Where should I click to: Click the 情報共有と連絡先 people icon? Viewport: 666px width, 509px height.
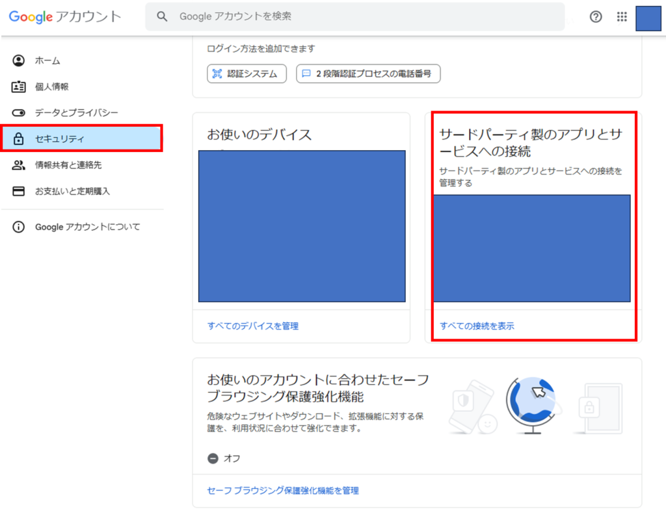pyautogui.click(x=18, y=165)
